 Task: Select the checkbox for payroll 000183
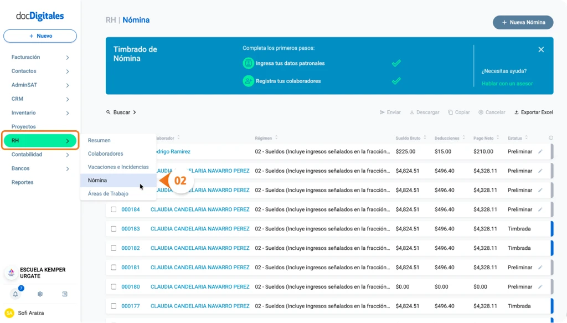pyautogui.click(x=114, y=229)
